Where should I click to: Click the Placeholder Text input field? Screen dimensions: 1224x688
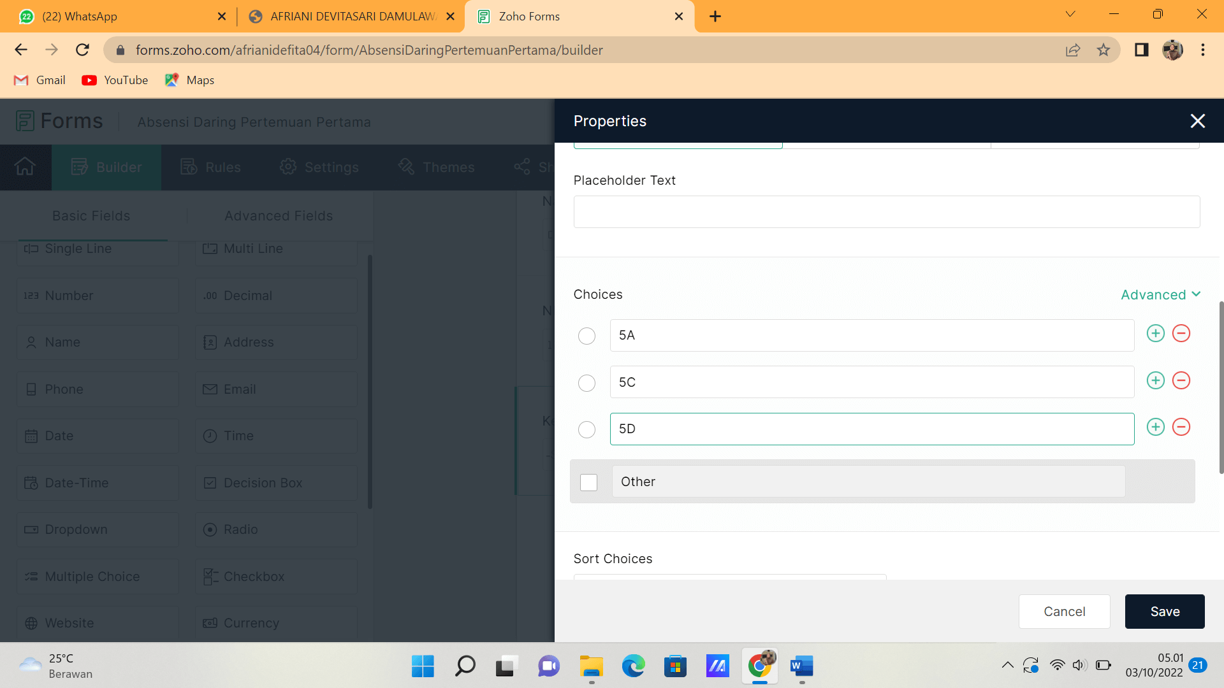[x=886, y=211]
